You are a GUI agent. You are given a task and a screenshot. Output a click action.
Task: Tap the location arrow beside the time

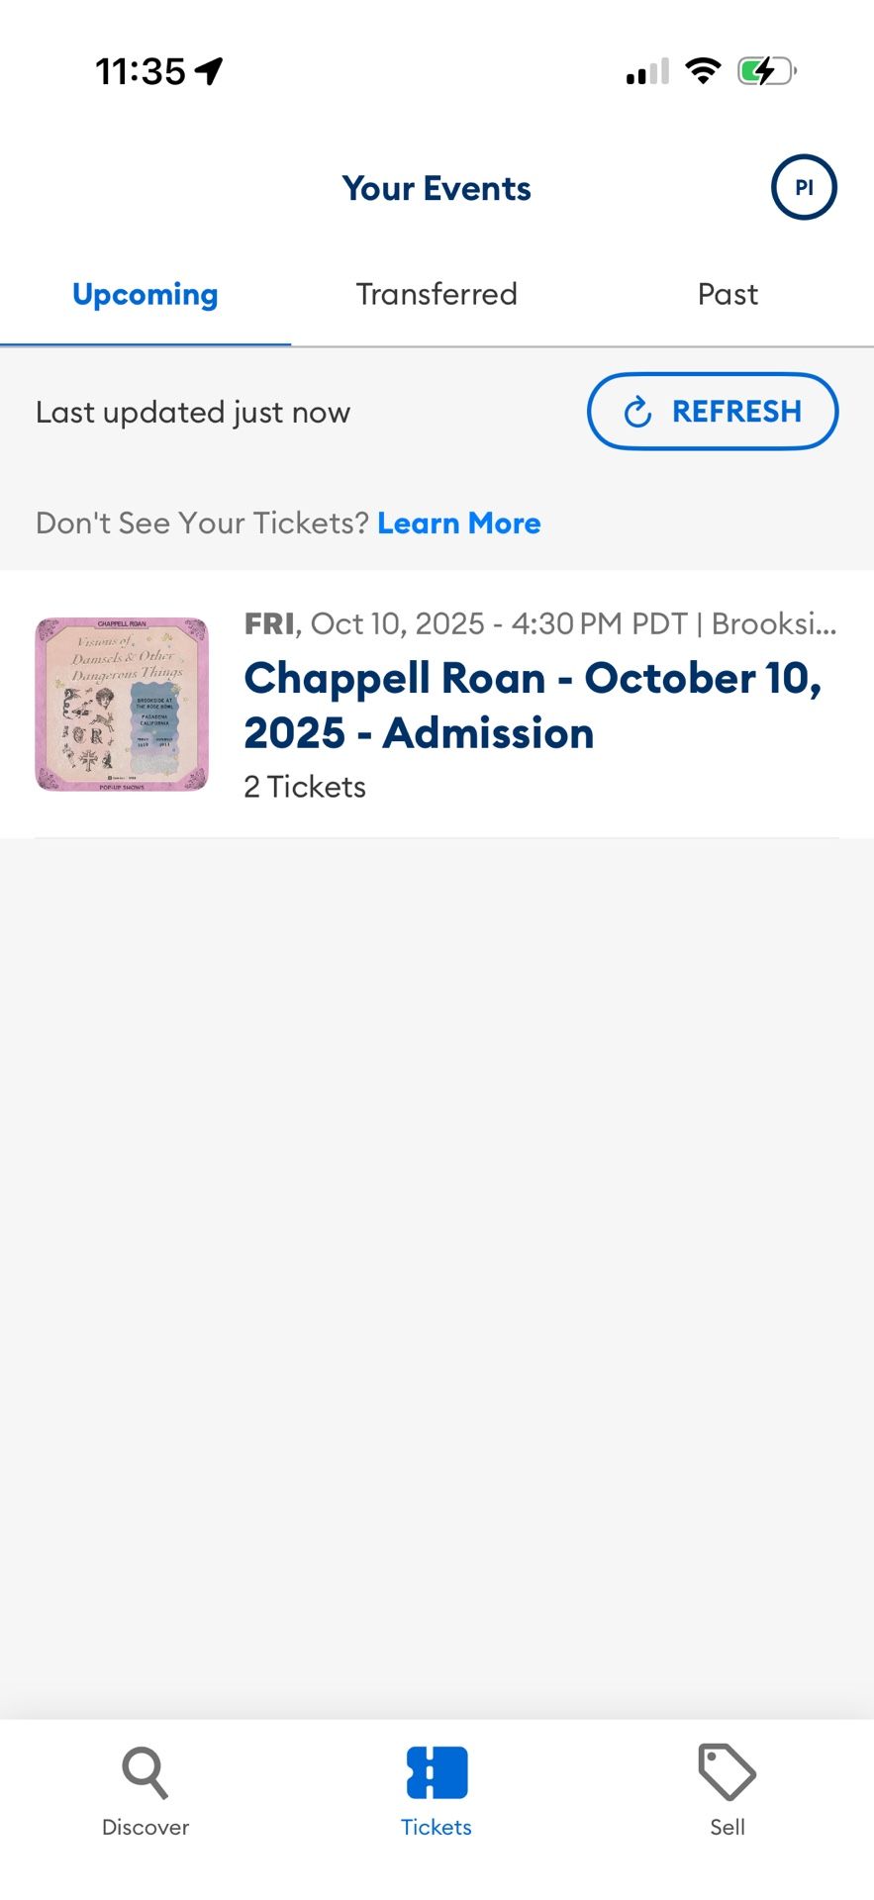pos(209,70)
